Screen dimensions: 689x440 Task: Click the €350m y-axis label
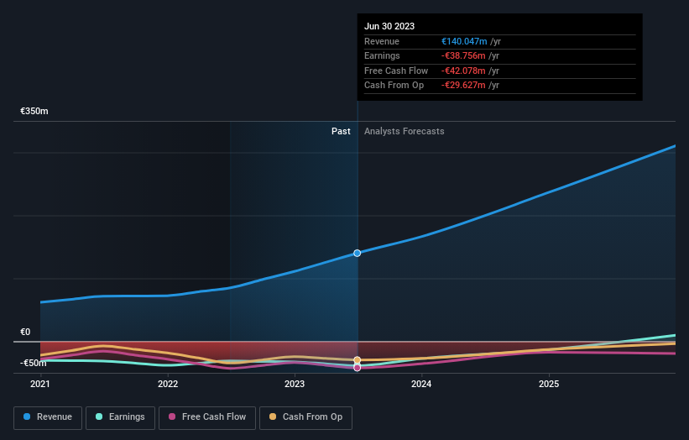click(34, 111)
